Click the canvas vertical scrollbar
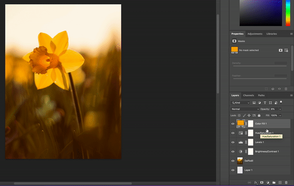This screenshot has height=186, width=294. click(x=218, y=54)
